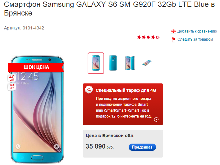Click the percent discount badge icon
This screenshot has height=165, width=220.
[x=89, y=90]
